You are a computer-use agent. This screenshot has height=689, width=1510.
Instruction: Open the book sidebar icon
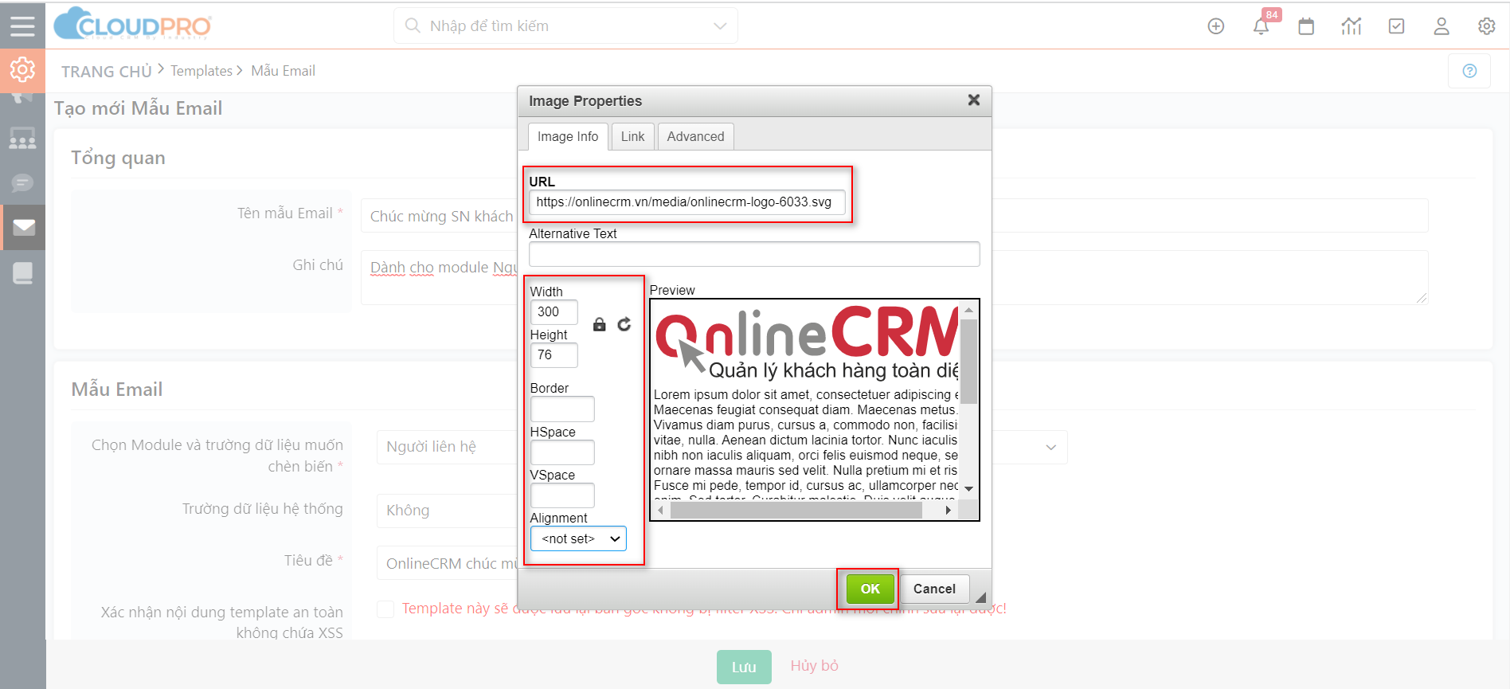[22, 273]
